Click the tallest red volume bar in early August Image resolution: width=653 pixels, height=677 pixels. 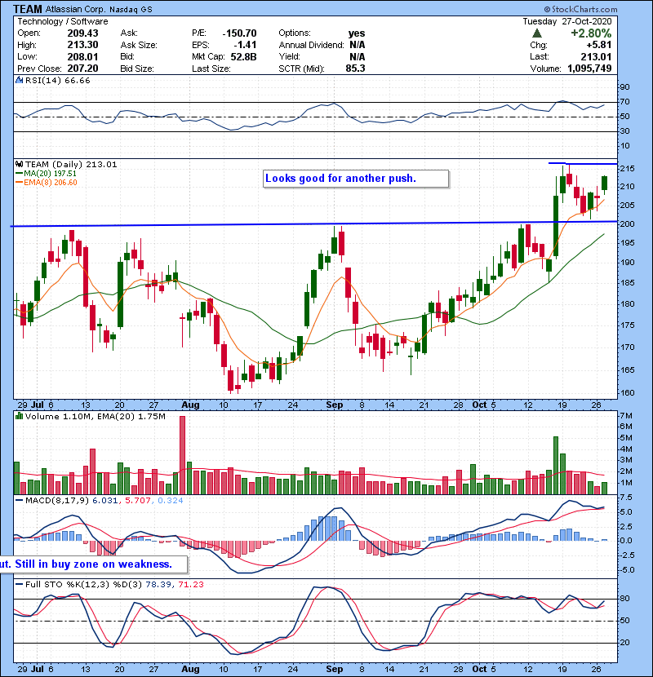coord(182,455)
